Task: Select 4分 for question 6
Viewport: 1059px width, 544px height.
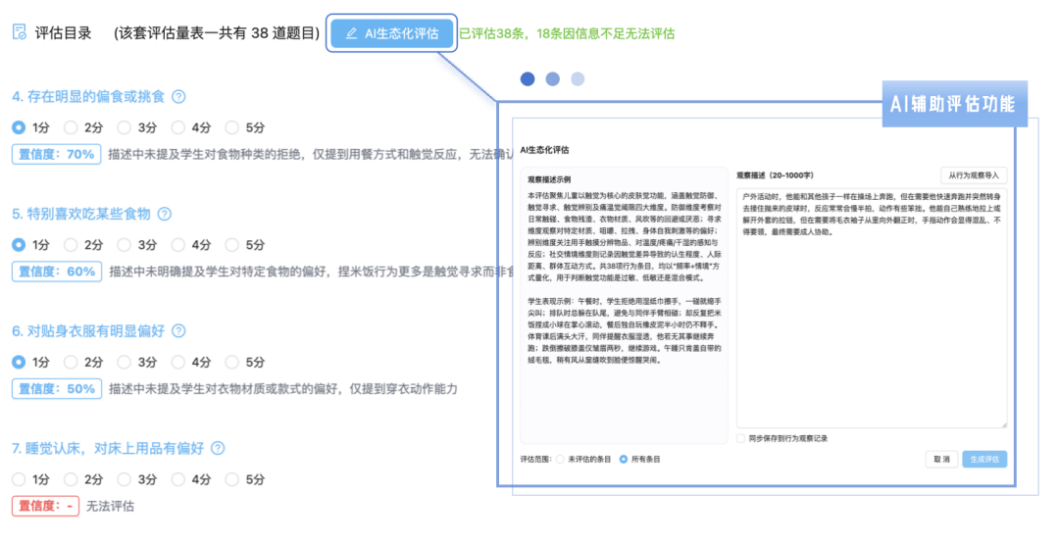Action: point(177,362)
